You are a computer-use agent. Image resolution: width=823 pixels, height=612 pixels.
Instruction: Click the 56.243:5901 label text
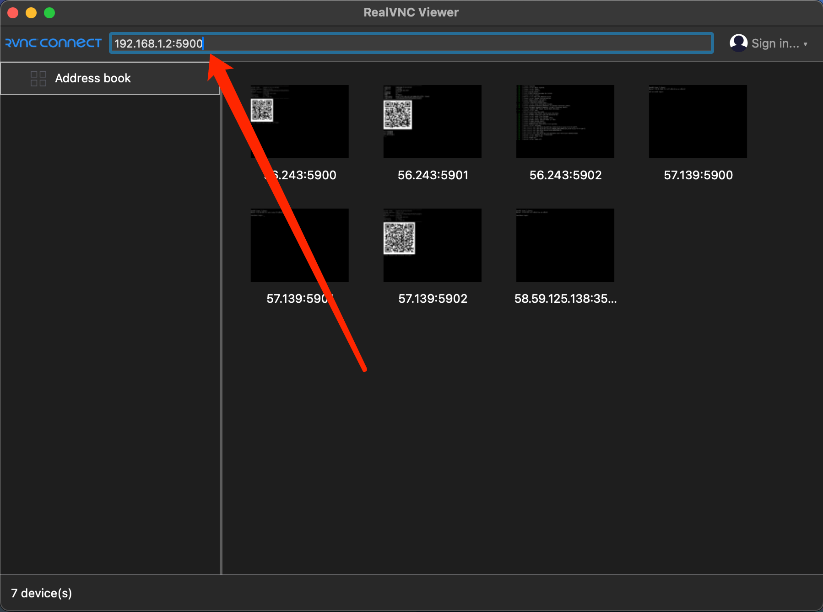[x=433, y=175]
